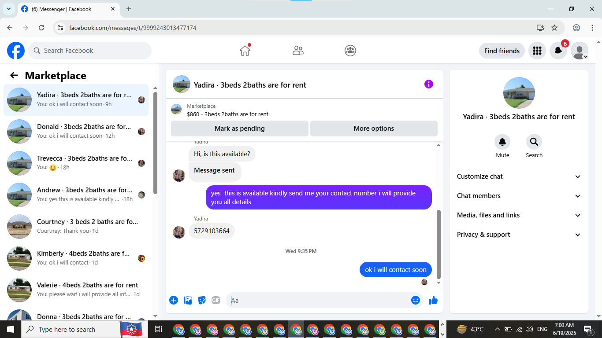
Task: Open the Windows notification center
Action: pos(588,329)
